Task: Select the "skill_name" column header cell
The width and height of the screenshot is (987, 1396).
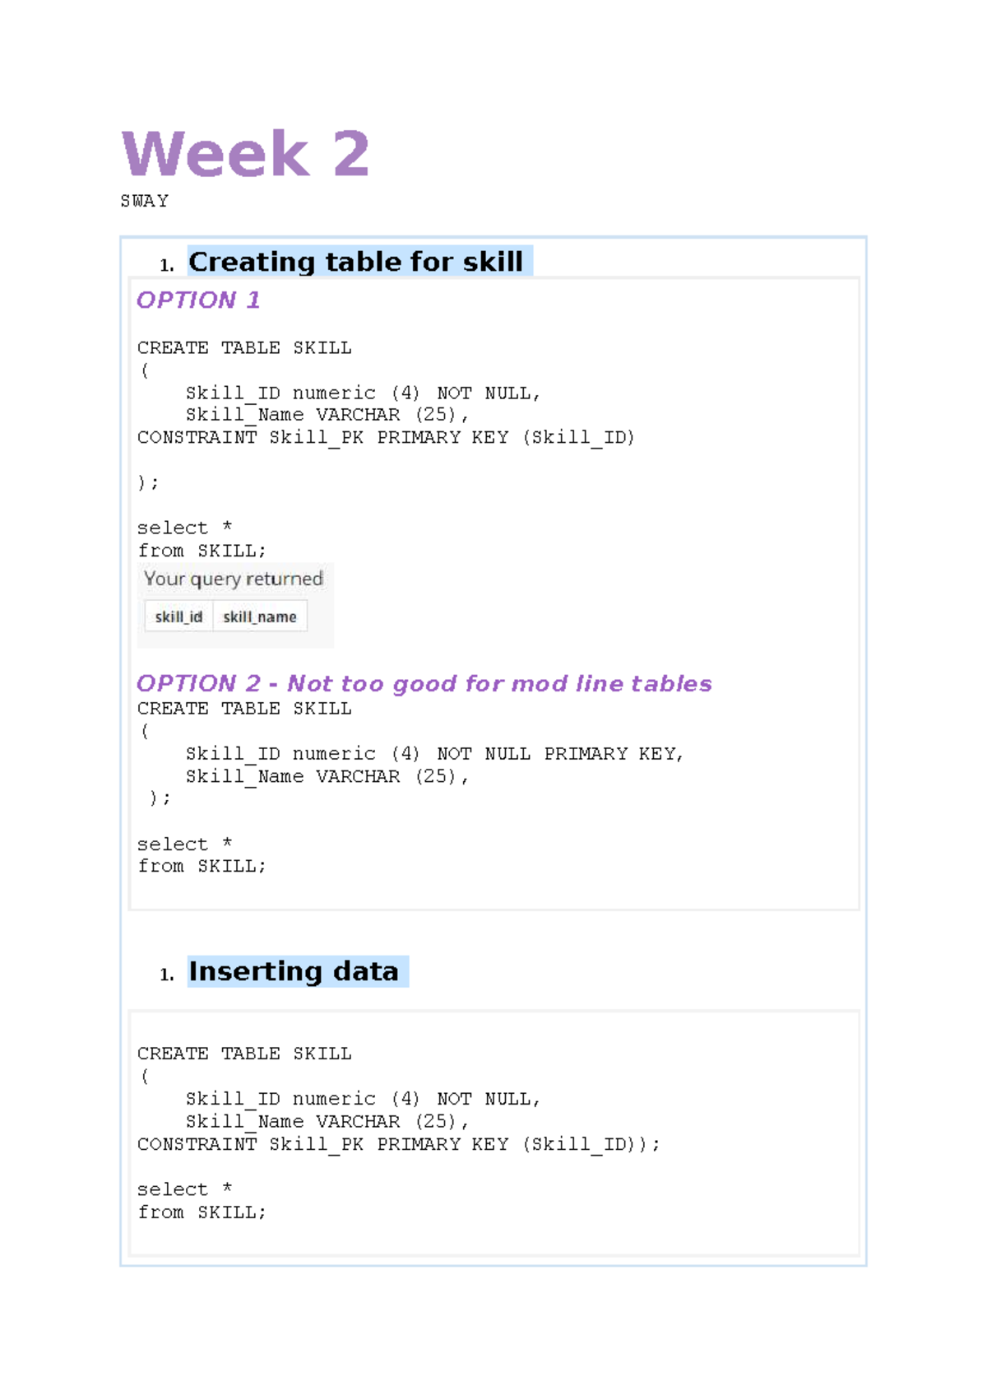Action: 260,617
